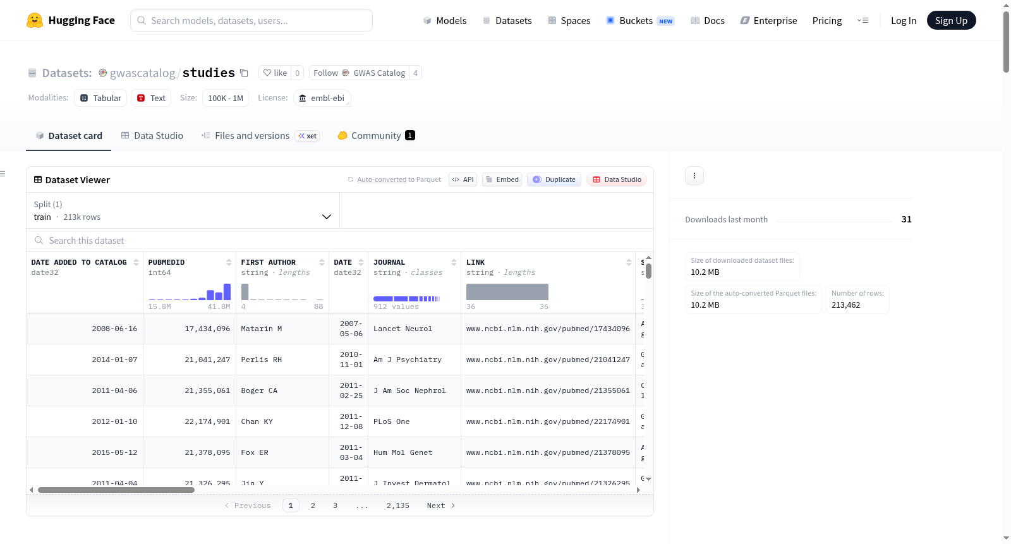Click the pubmed/21355061 link cell
1011x544 pixels.
click(548, 390)
